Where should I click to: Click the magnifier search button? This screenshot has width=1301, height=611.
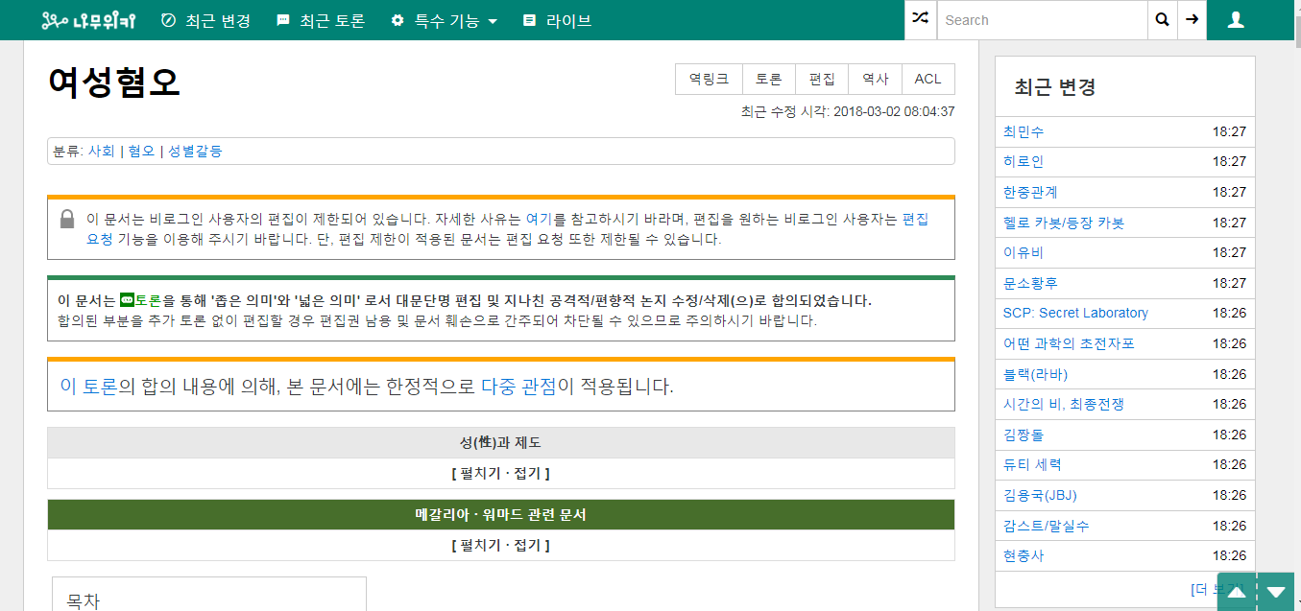pyautogui.click(x=1162, y=20)
